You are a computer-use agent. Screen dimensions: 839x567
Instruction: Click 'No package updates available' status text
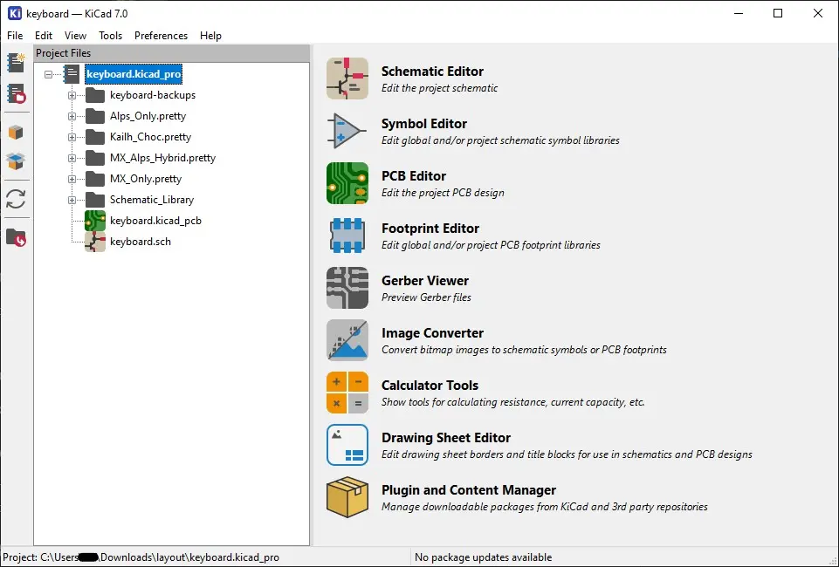pos(483,557)
